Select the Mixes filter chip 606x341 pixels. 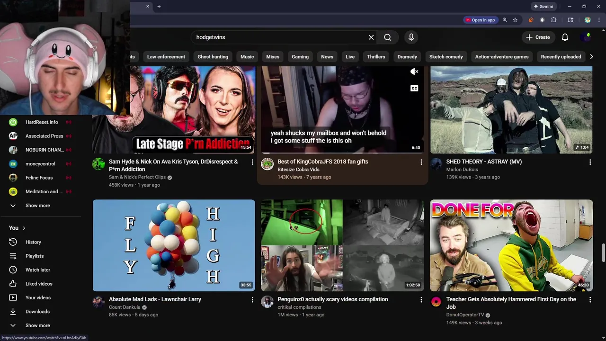coord(273,57)
